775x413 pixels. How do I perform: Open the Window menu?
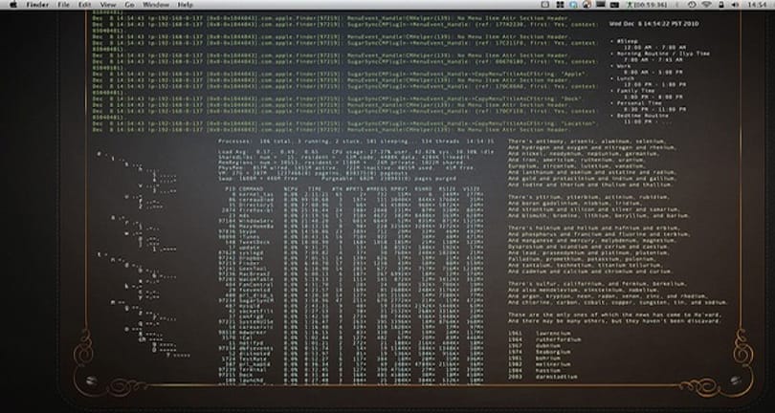coord(156,5)
